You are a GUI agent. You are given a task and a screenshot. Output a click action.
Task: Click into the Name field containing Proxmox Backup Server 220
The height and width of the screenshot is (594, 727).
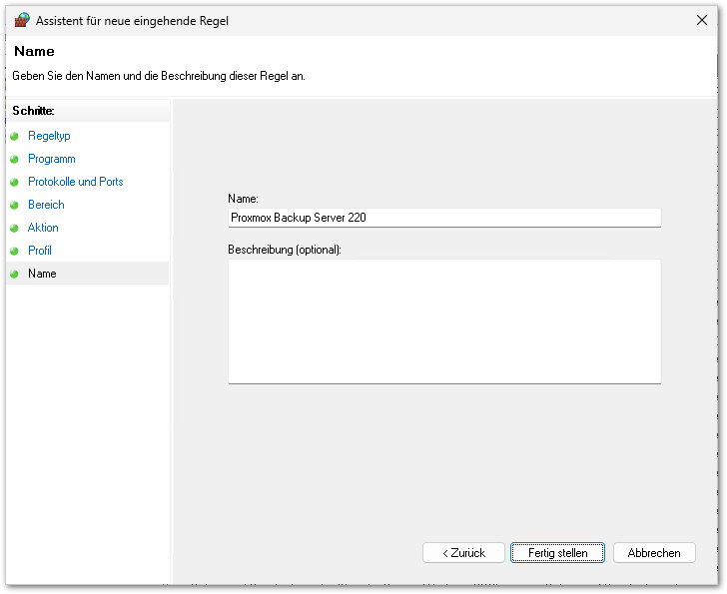(x=444, y=218)
